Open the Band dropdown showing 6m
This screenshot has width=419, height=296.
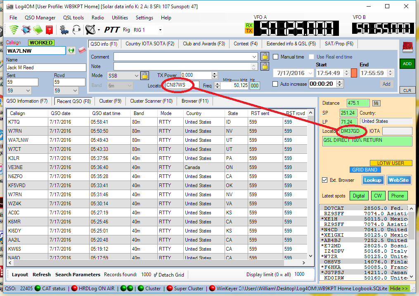tap(130, 86)
